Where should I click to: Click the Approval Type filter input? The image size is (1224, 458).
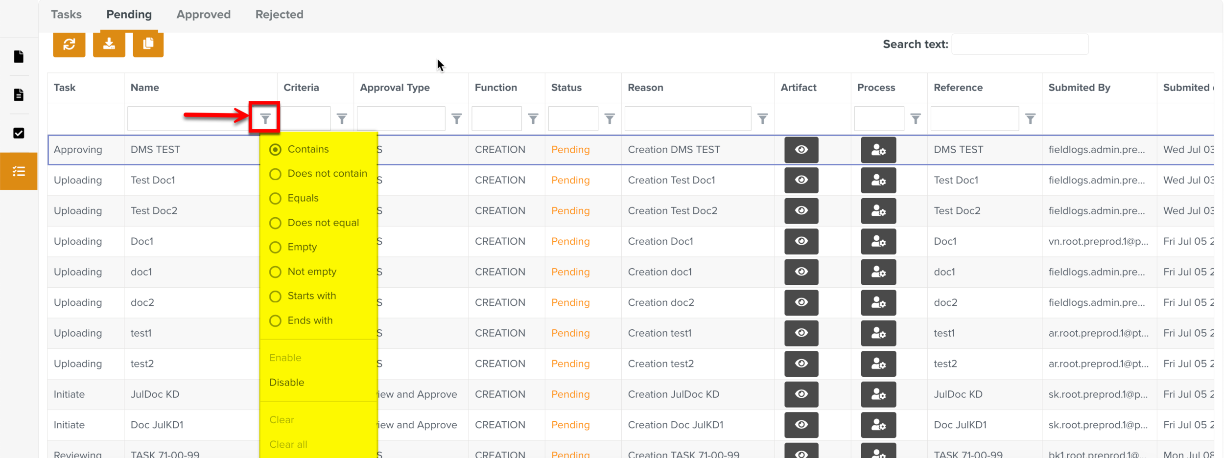pyautogui.click(x=400, y=118)
